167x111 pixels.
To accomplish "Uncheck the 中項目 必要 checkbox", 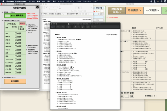I will pos(16,43).
